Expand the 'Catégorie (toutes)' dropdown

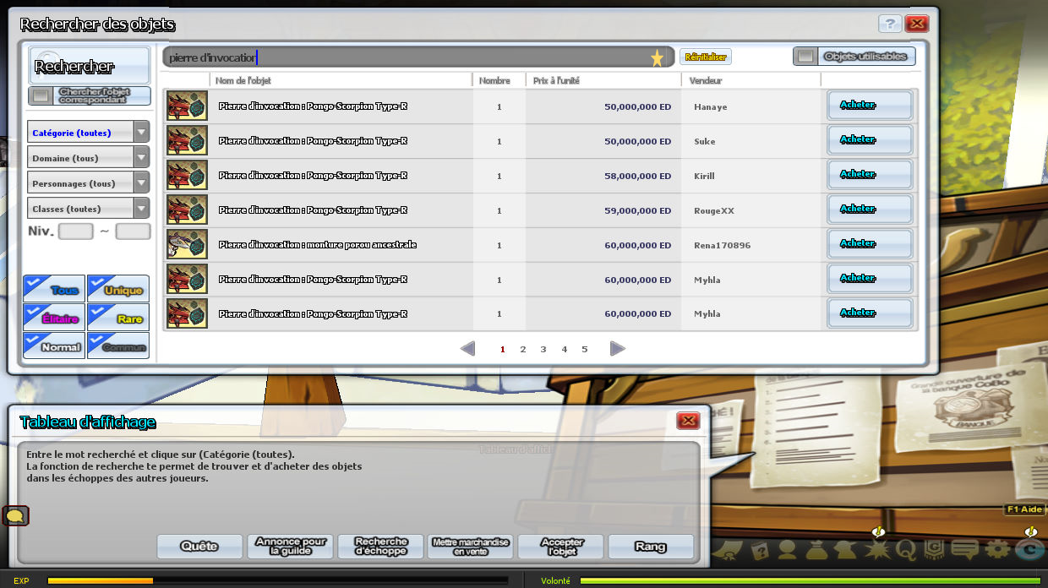(x=141, y=133)
